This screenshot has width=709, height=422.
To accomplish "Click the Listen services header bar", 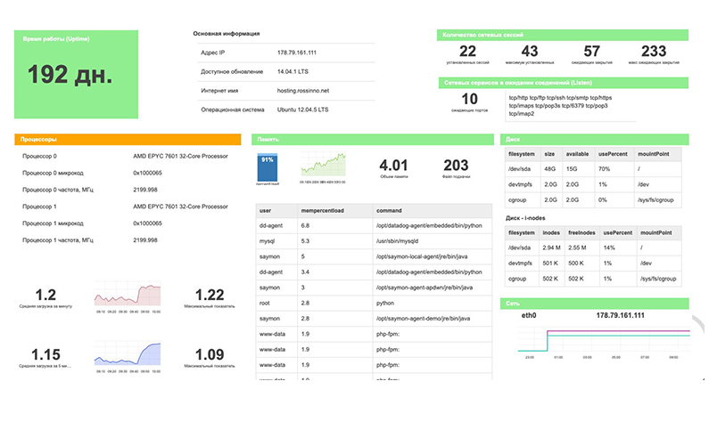I will point(564,83).
